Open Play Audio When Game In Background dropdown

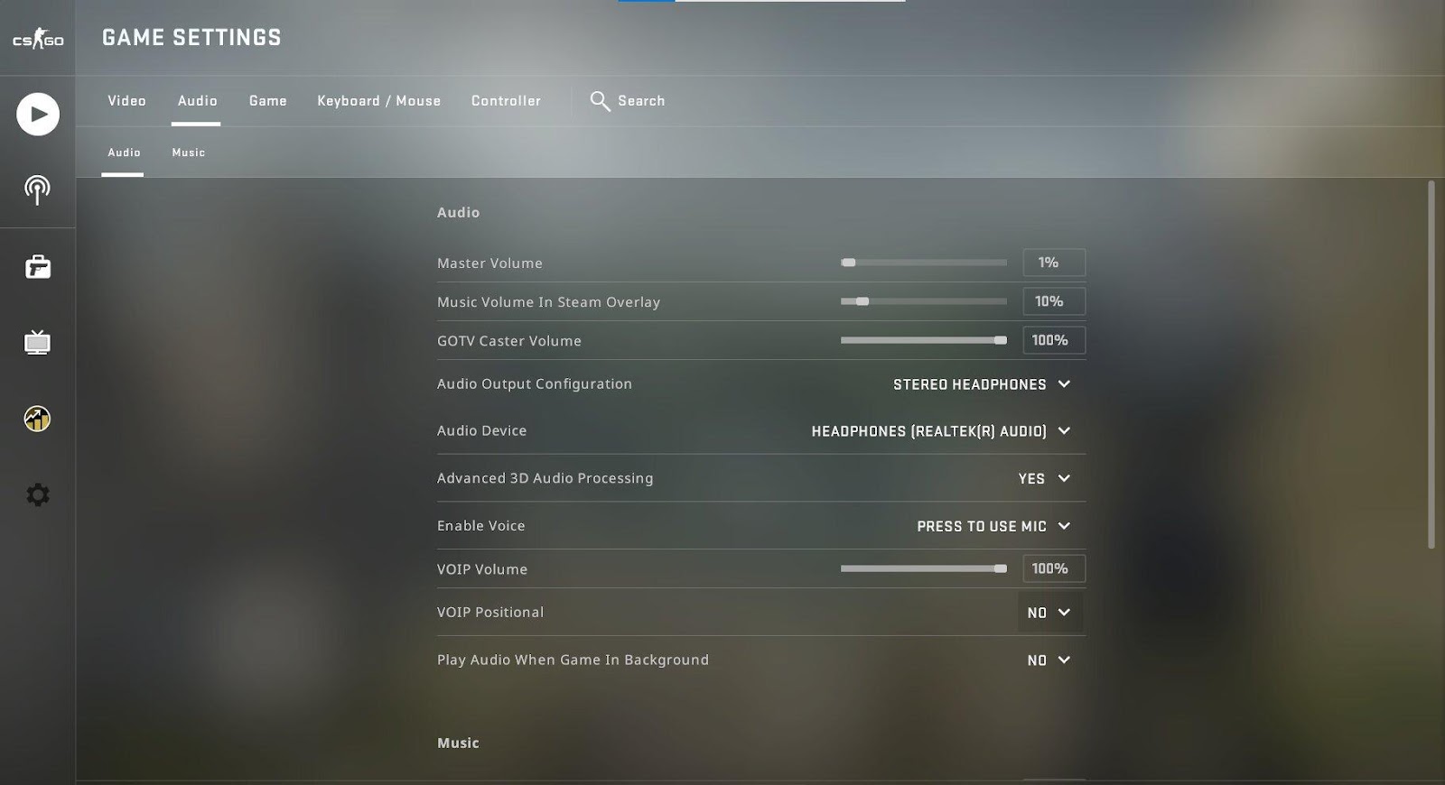[x=1049, y=660]
